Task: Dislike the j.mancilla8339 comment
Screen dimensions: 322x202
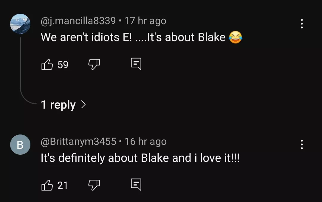Action: pyautogui.click(x=94, y=64)
